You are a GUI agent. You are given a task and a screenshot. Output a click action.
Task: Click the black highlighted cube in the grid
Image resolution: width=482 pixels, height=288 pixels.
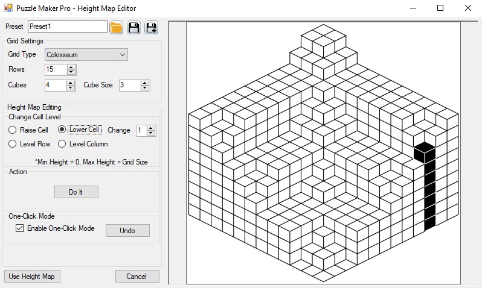[424, 152]
